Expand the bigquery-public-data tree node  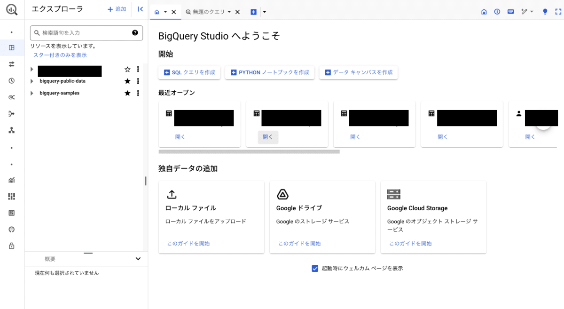point(32,81)
